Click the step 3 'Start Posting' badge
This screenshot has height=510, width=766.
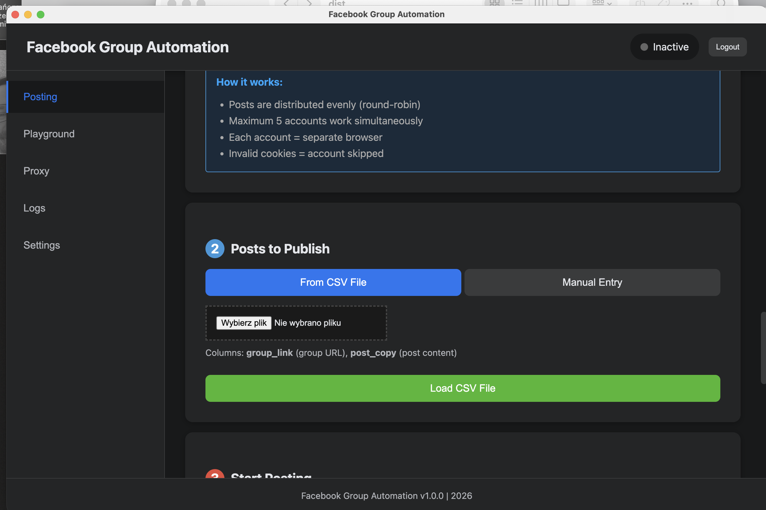[x=215, y=476]
